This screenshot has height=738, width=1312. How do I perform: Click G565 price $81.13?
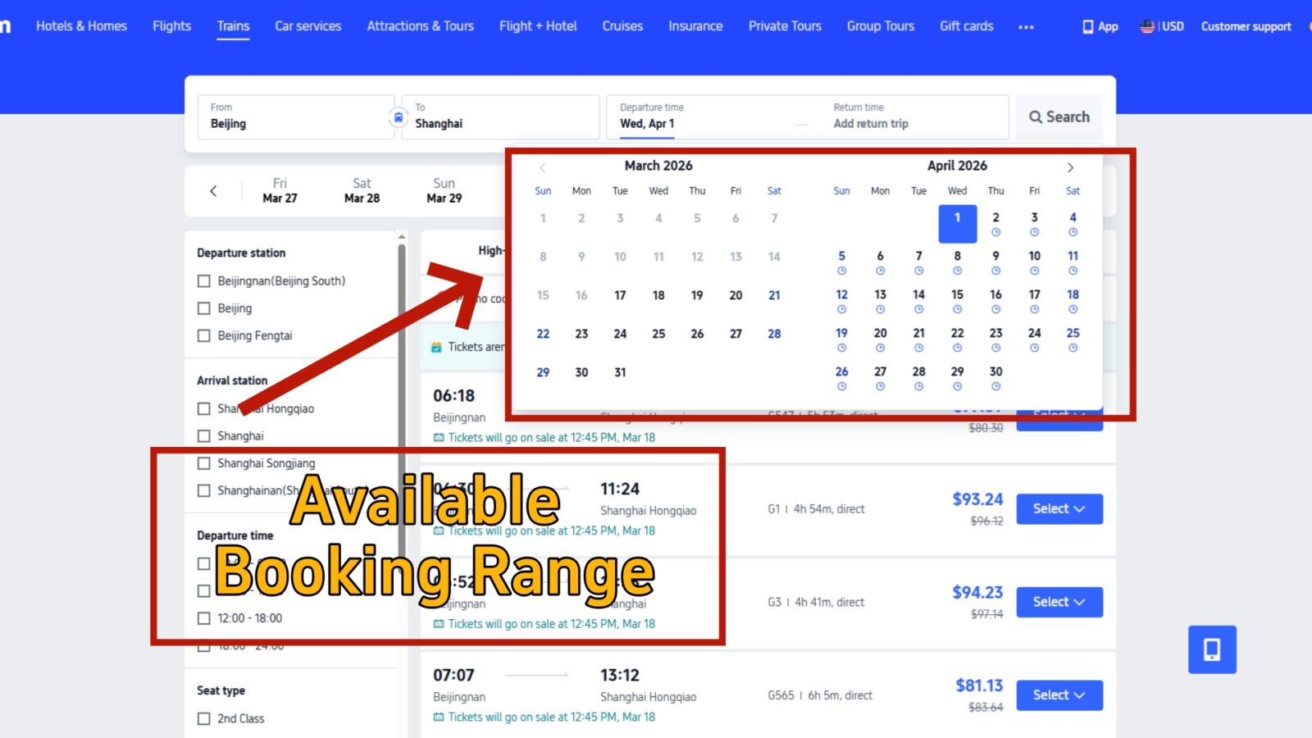click(x=979, y=686)
